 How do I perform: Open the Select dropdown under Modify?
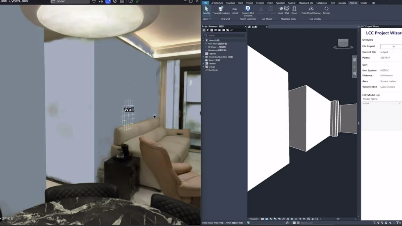[x=207, y=19]
